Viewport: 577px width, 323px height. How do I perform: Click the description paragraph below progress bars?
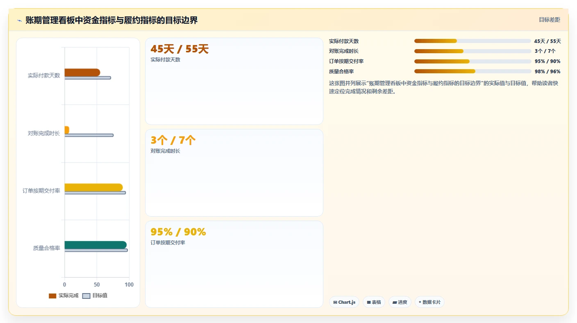pyautogui.click(x=444, y=87)
